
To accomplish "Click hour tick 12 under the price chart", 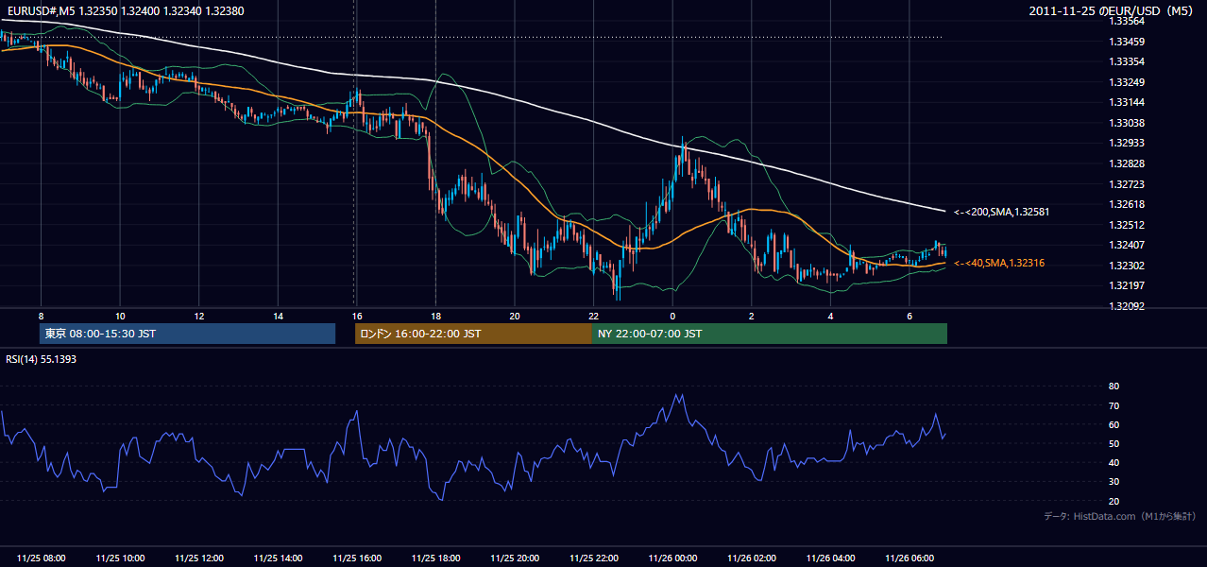I will tap(199, 316).
